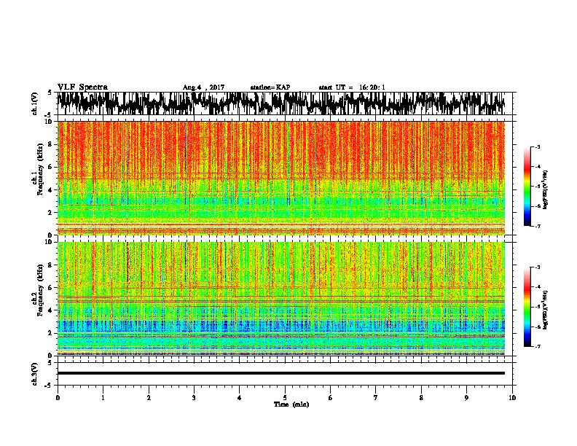Image resolution: width=577 pixels, height=446 pixels.
Task: Click the "start UT = 16:20: 1" label
Action: click(x=352, y=87)
